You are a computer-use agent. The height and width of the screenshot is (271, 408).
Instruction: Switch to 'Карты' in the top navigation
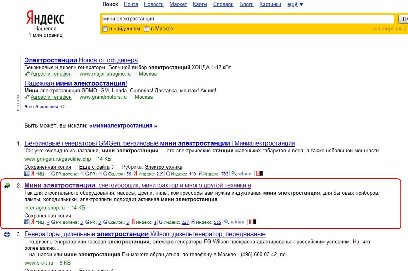[200, 4]
